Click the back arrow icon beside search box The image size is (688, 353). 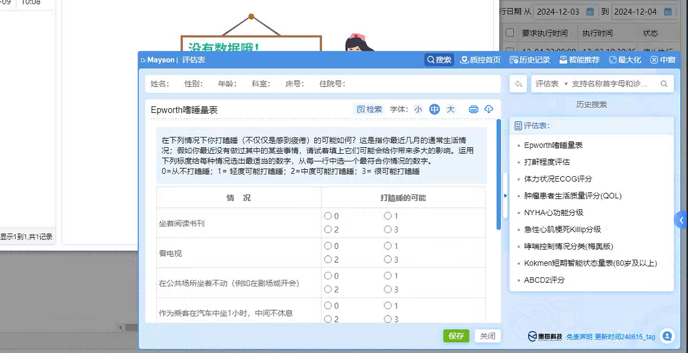coord(518,83)
